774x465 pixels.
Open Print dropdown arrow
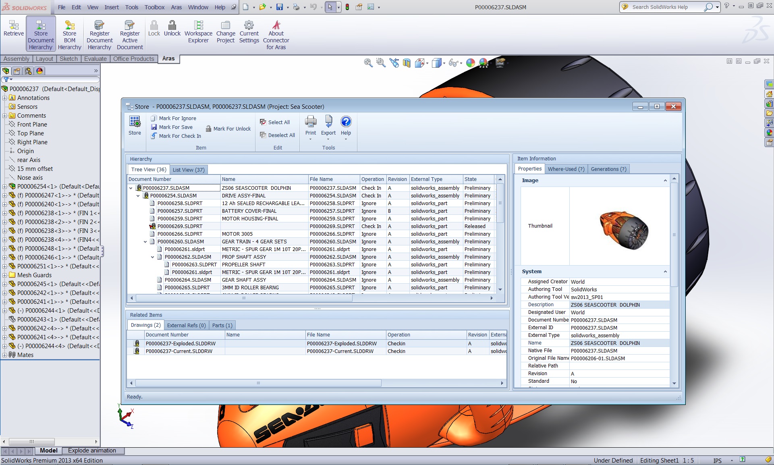click(x=311, y=139)
